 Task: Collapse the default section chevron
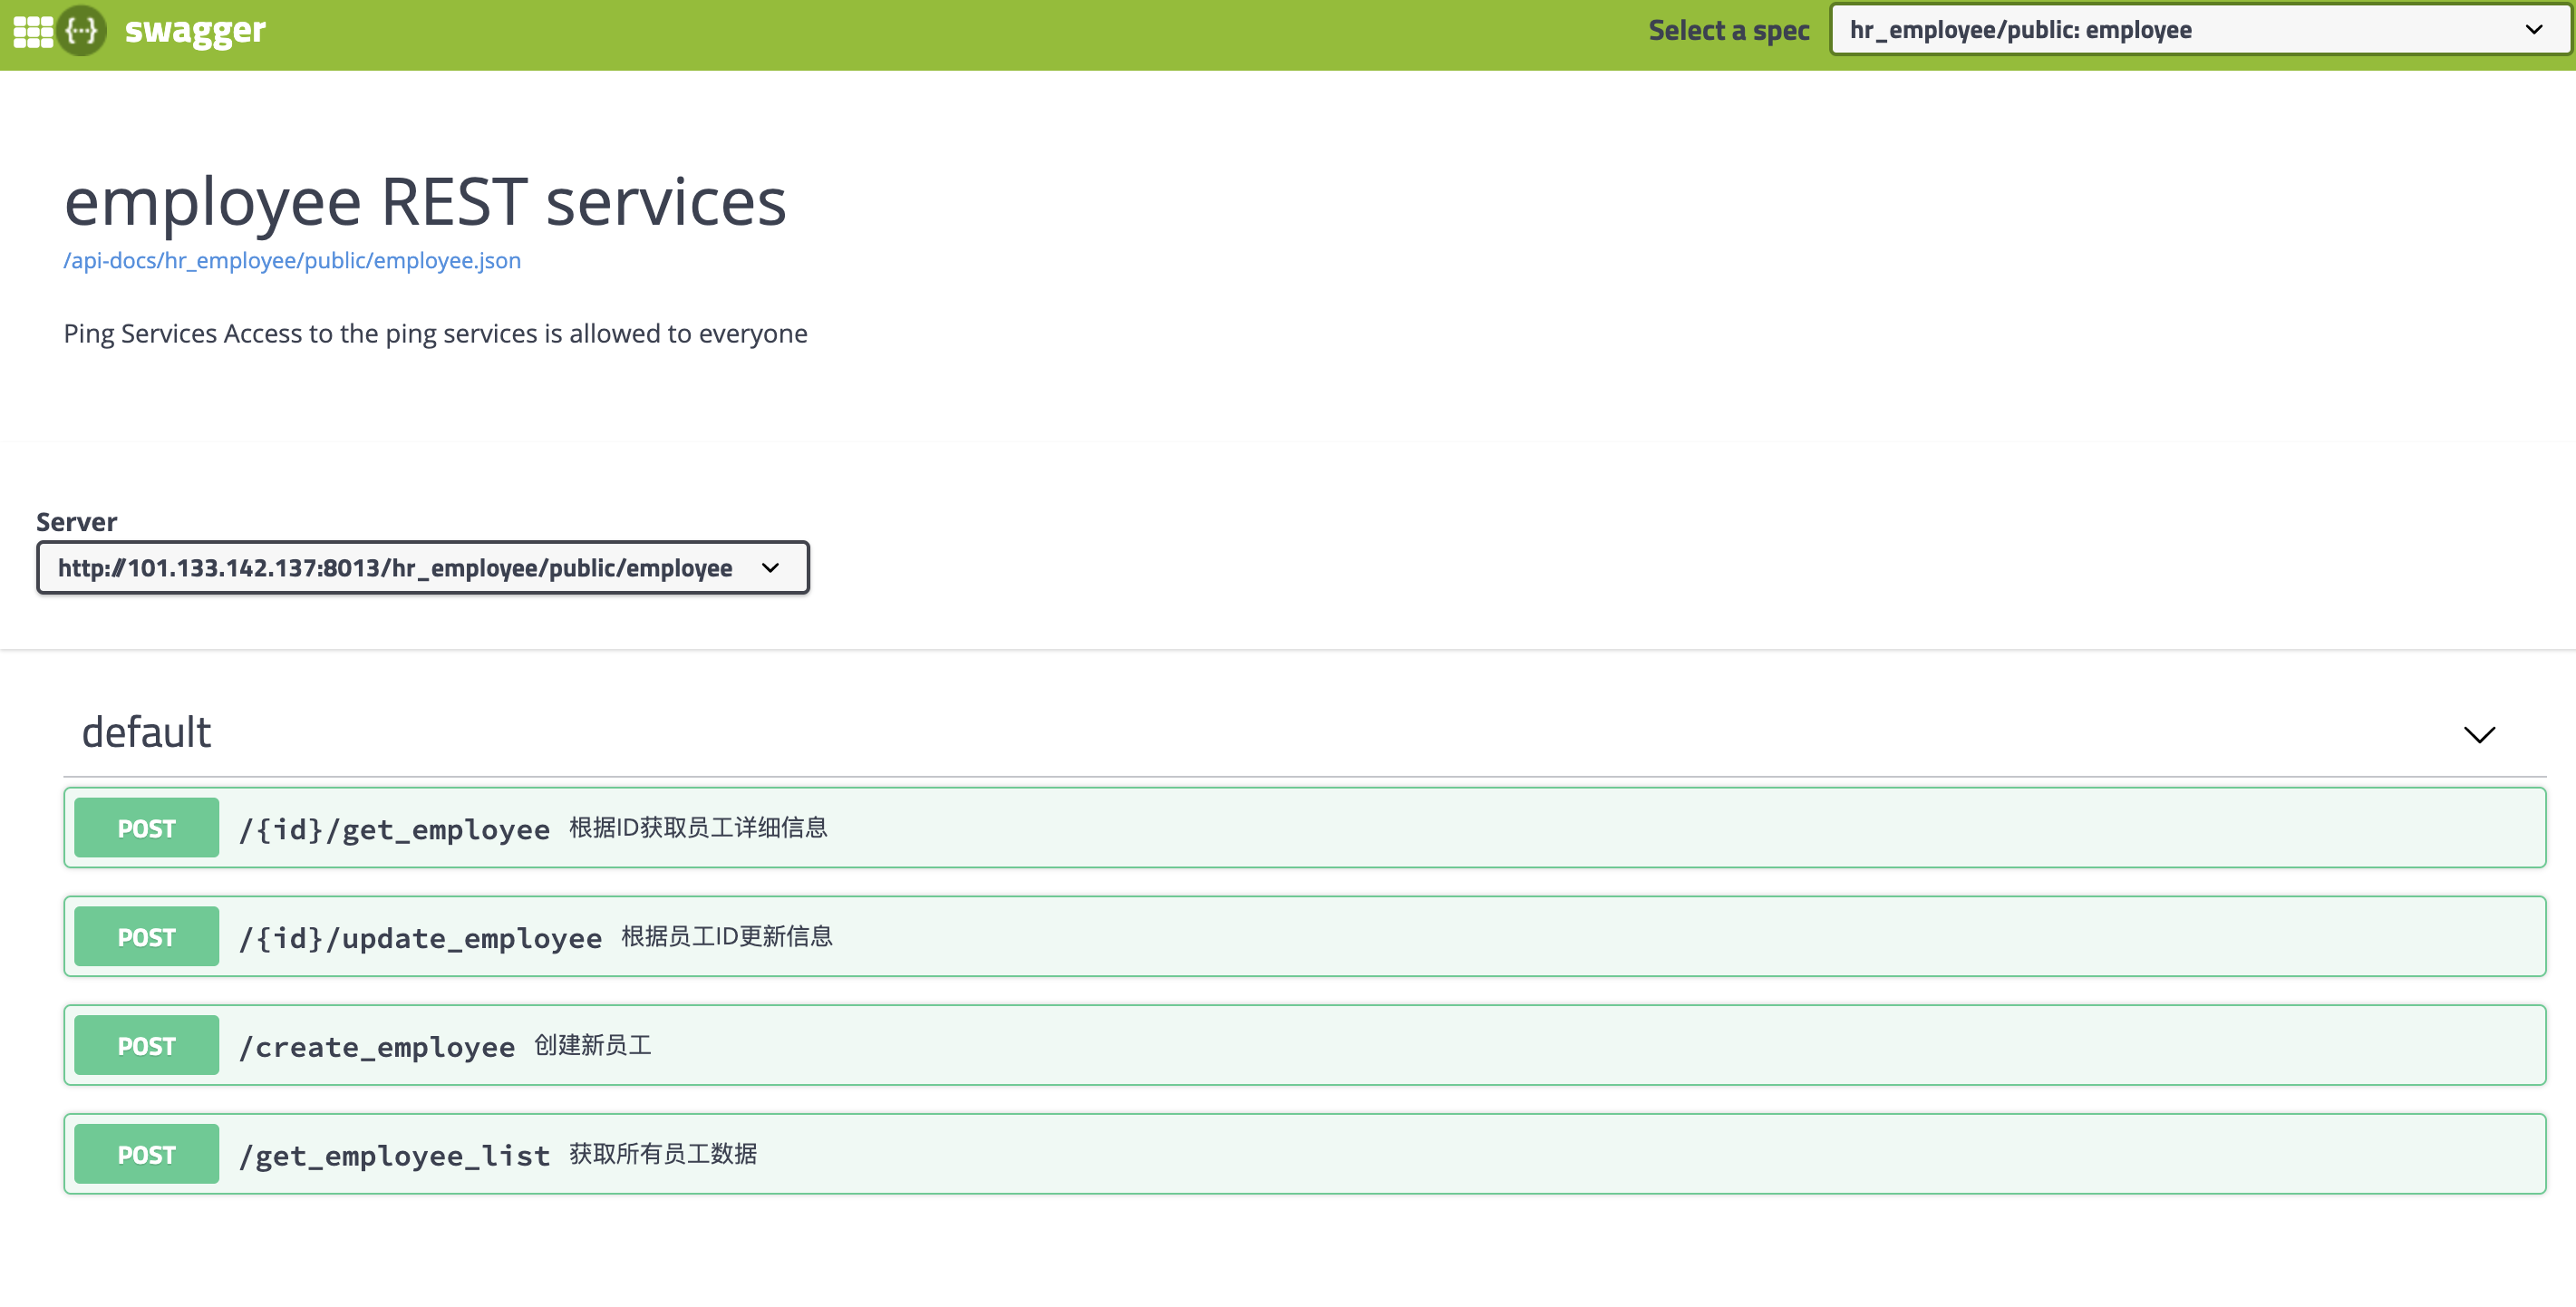pyautogui.click(x=2479, y=735)
